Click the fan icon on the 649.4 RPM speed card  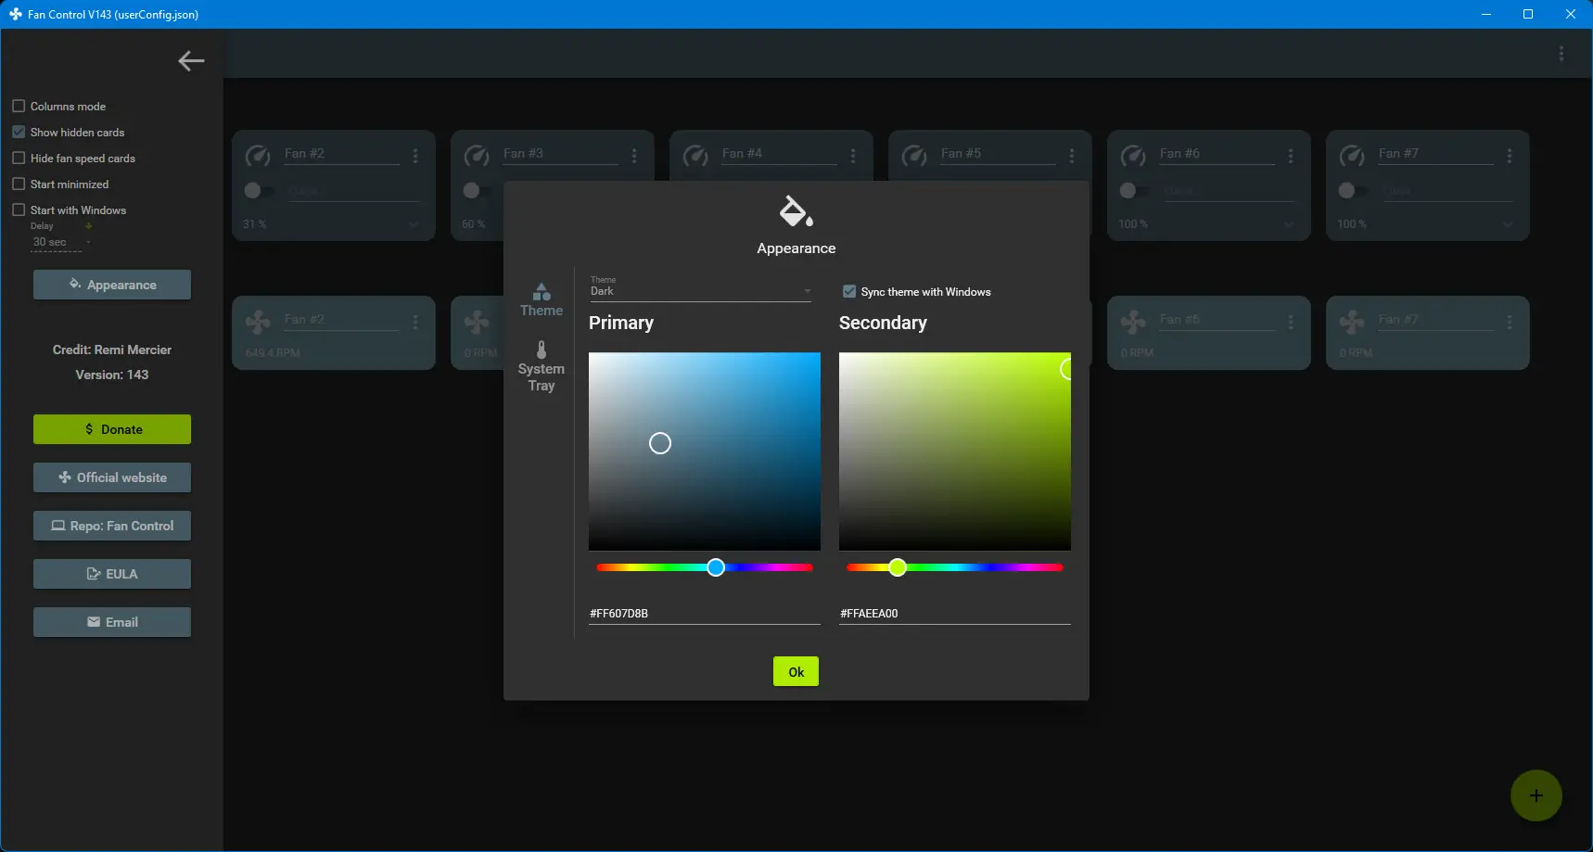tap(258, 322)
